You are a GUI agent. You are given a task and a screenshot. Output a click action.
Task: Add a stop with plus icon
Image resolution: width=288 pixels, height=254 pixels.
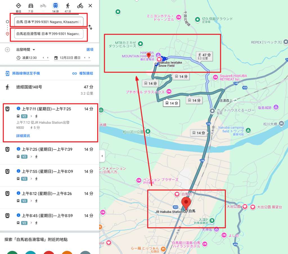tap(7, 50)
